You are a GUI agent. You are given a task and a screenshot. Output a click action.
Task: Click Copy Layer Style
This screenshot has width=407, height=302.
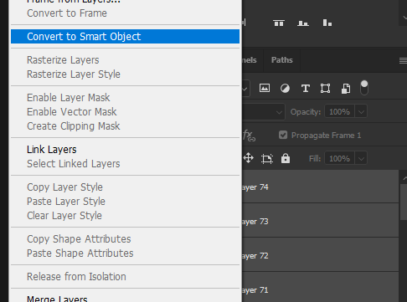point(125,187)
